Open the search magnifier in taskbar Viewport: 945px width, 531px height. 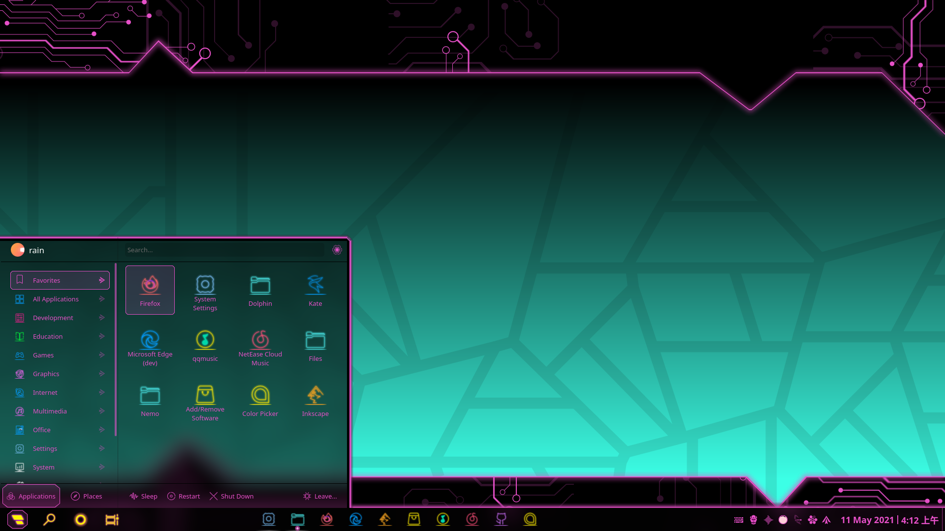[x=50, y=520]
